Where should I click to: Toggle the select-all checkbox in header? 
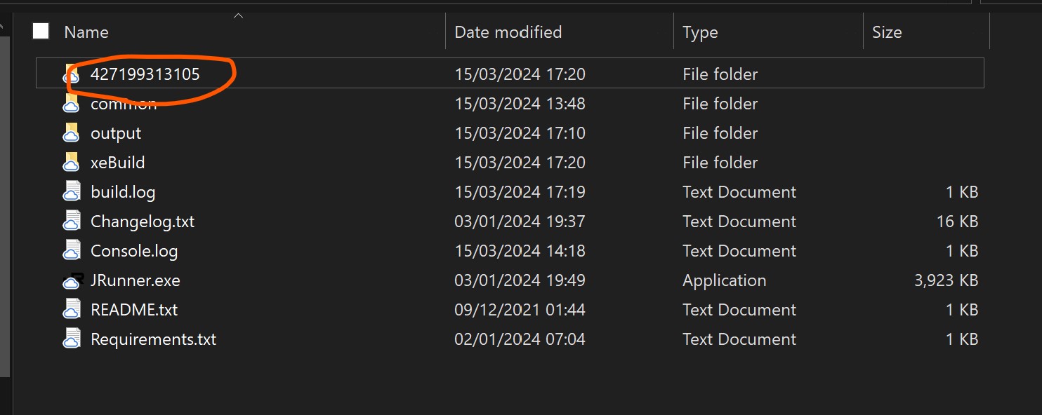41,31
